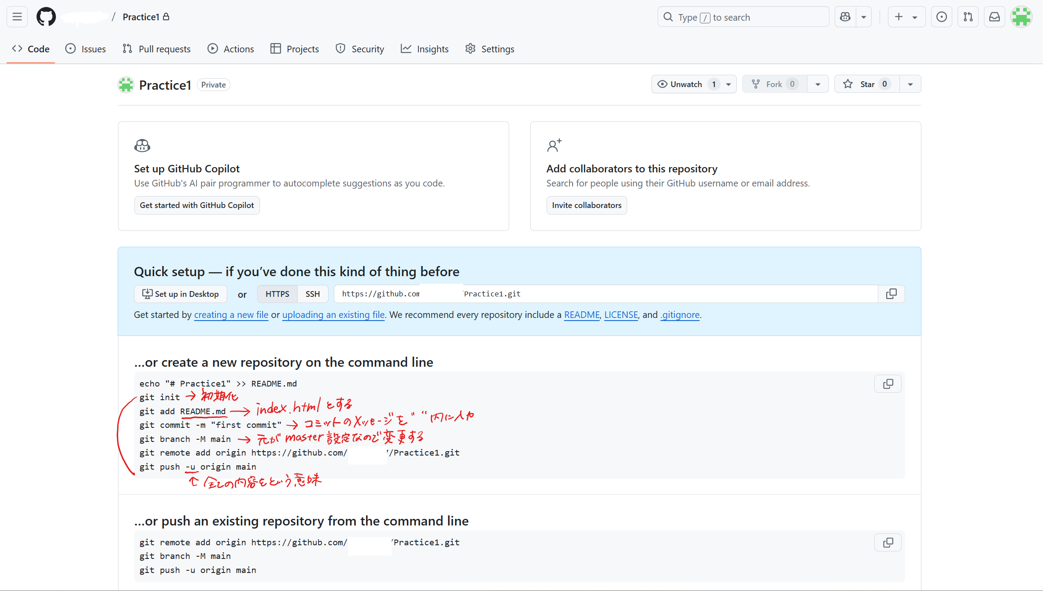Expand the Unwatch notifications dropdown
This screenshot has width=1043, height=591.
729,84
